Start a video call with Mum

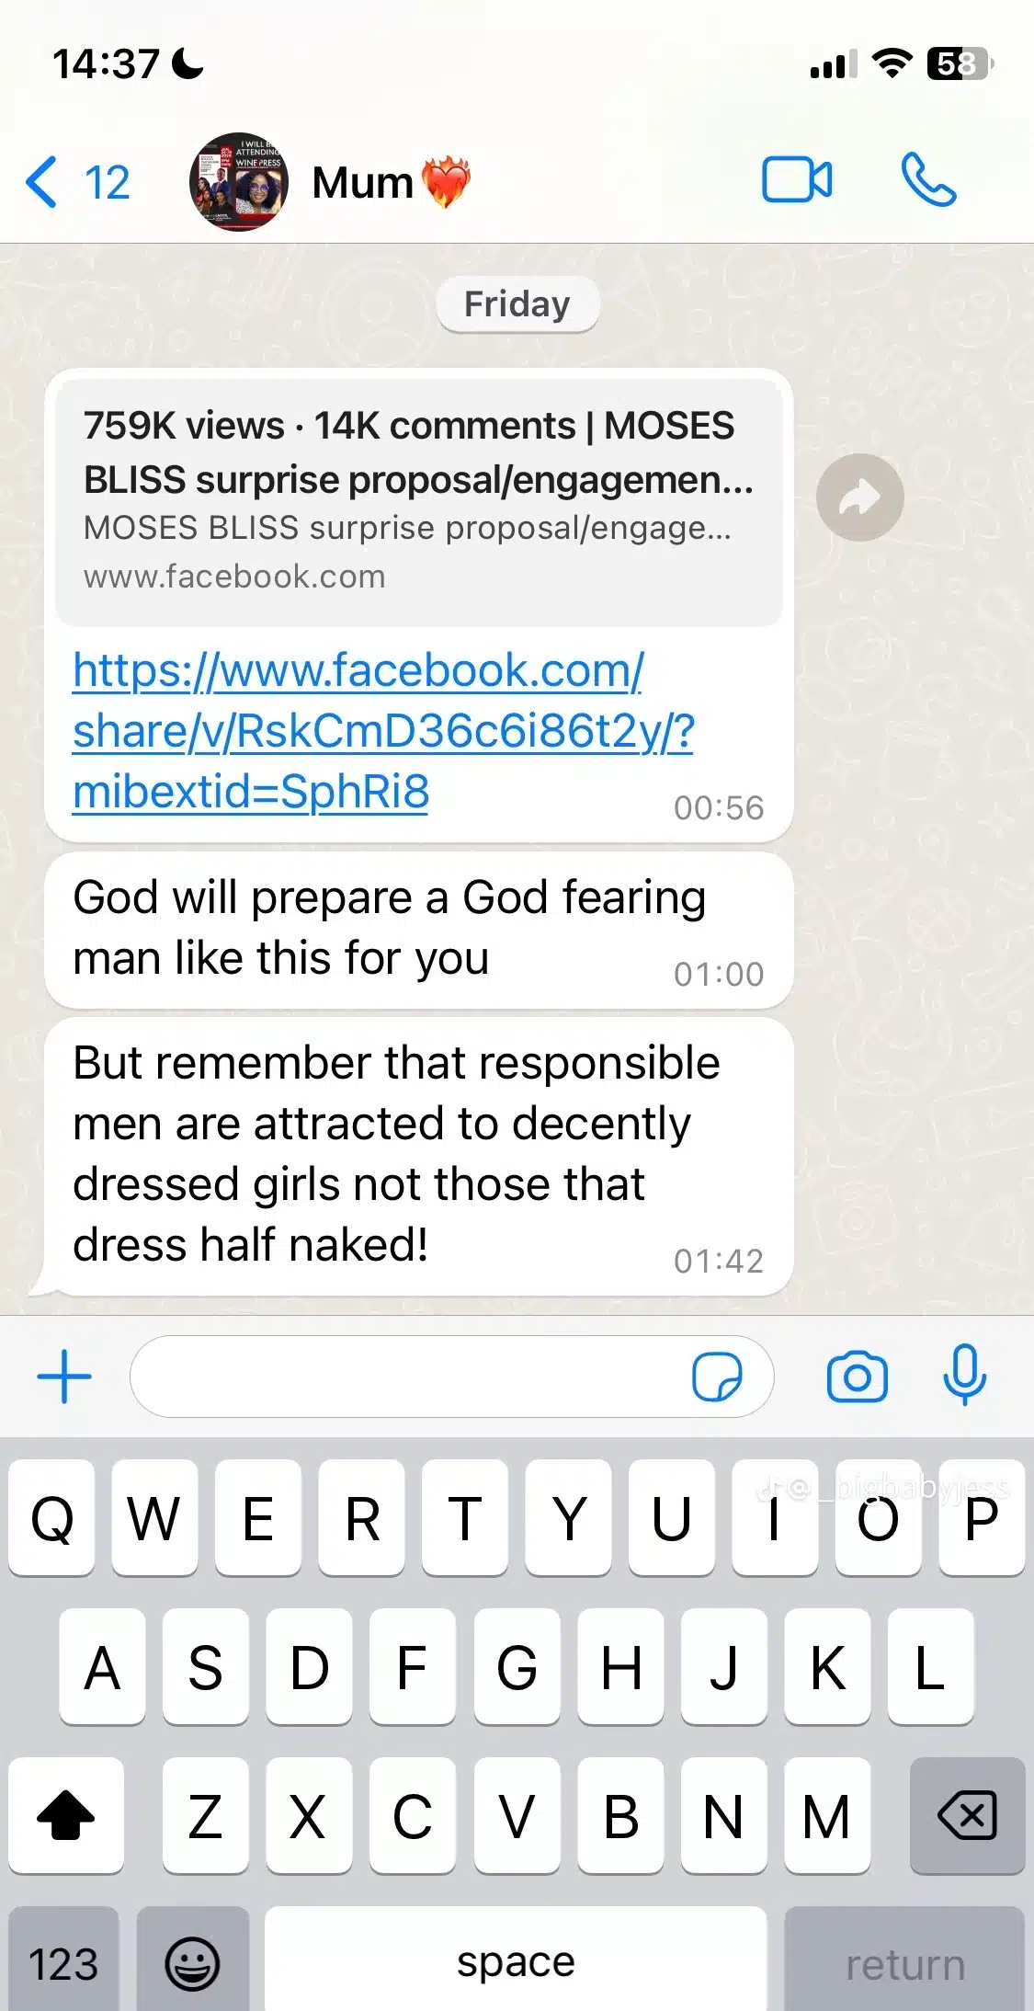coord(797,179)
